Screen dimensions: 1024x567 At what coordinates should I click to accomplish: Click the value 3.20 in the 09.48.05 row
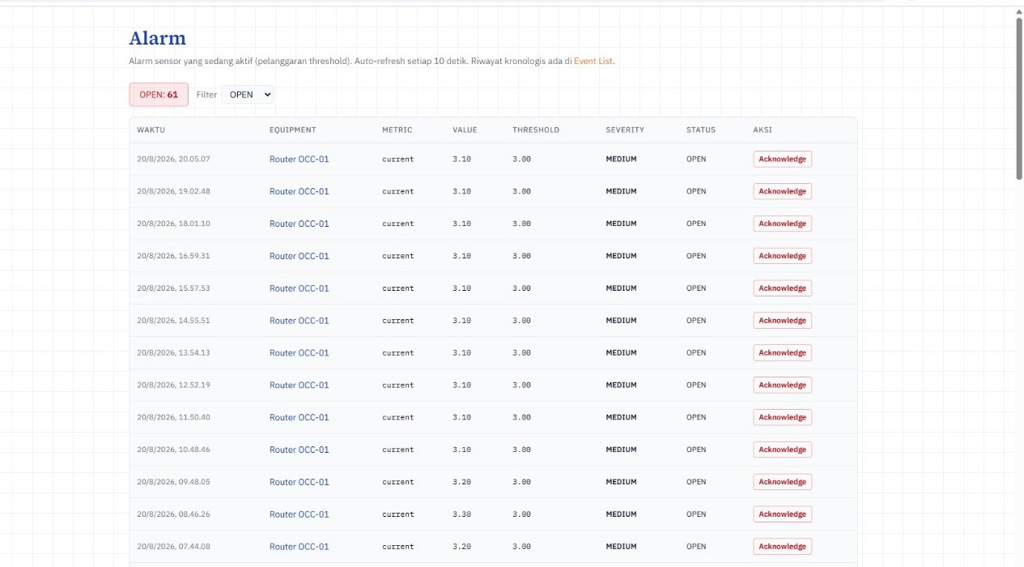[461, 482]
